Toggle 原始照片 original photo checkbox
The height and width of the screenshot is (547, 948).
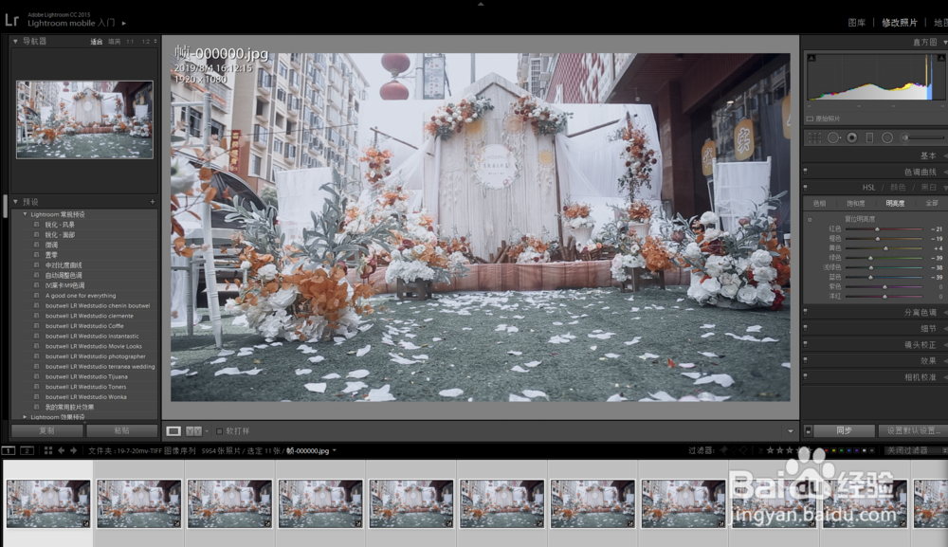pos(811,119)
